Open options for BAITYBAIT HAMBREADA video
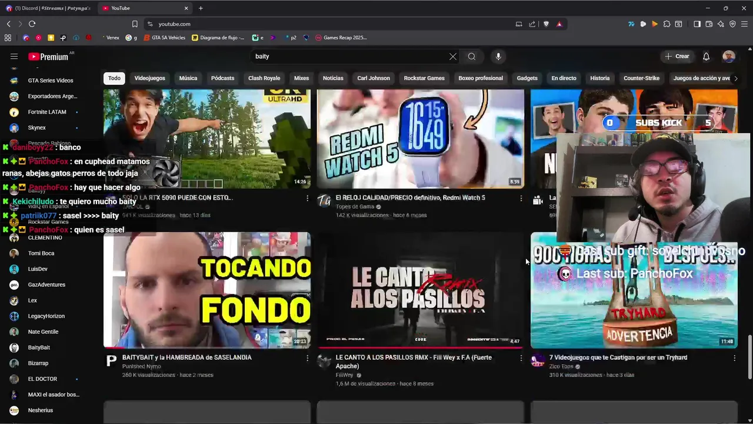Screen dimensions: 753x424 coord(307,358)
